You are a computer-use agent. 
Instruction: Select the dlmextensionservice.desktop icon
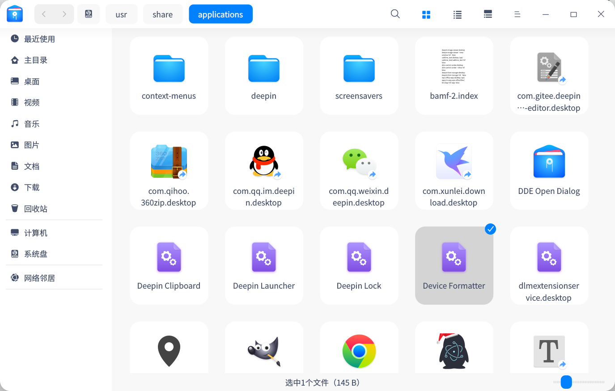549,257
